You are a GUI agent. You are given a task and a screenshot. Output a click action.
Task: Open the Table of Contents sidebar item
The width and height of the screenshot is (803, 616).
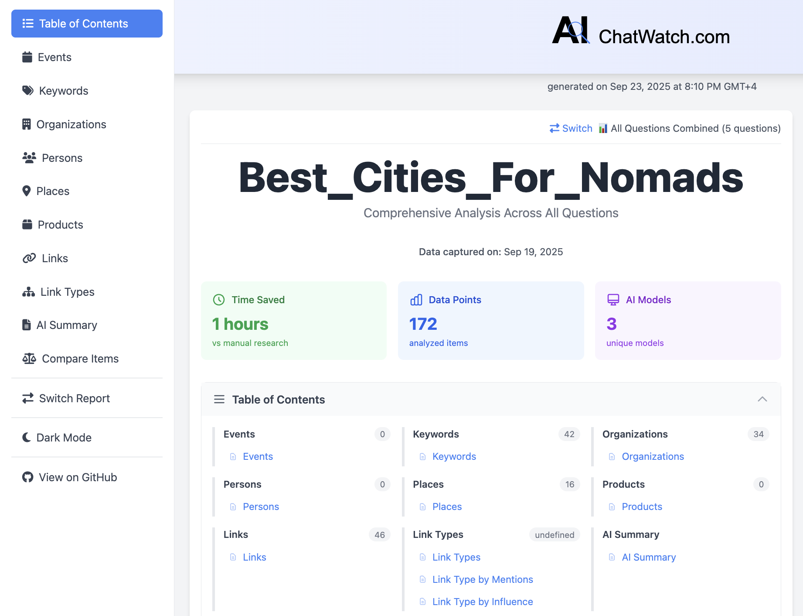87,24
